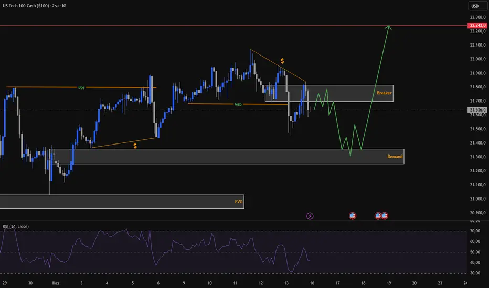
Task: Click the Haz month label on the time axis
Action: pos(56,283)
